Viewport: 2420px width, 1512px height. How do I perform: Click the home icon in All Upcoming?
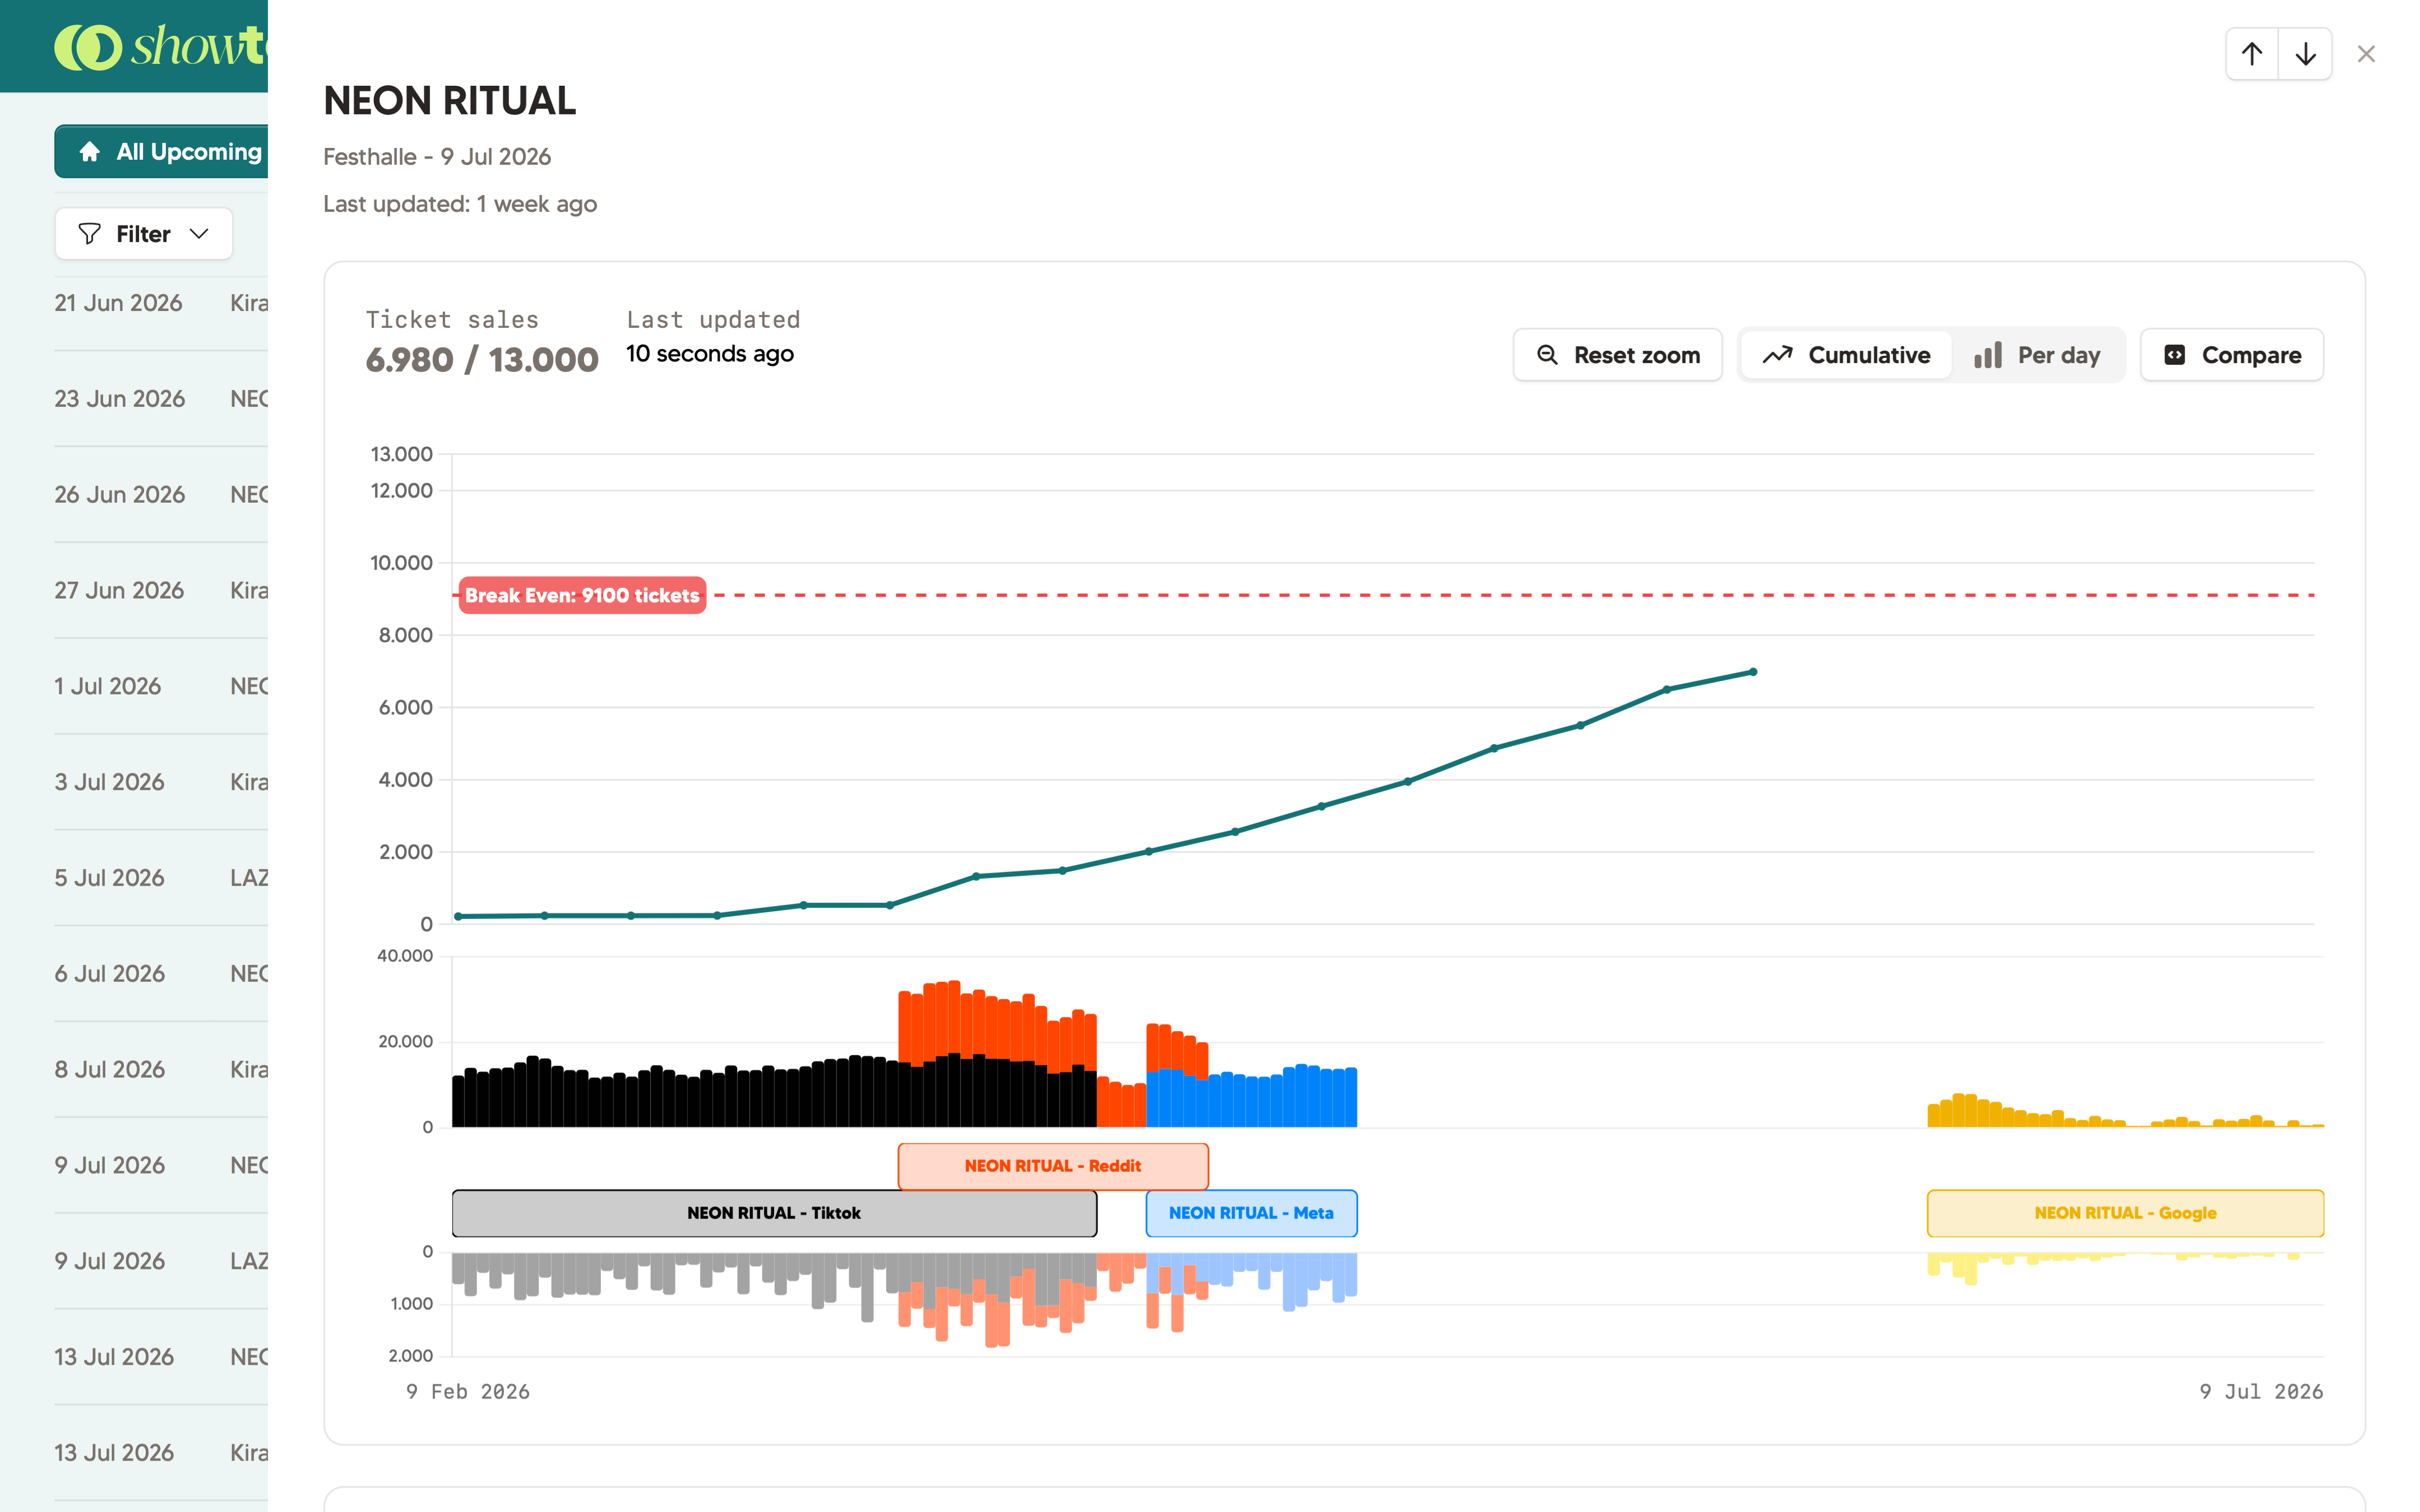point(89,151)
